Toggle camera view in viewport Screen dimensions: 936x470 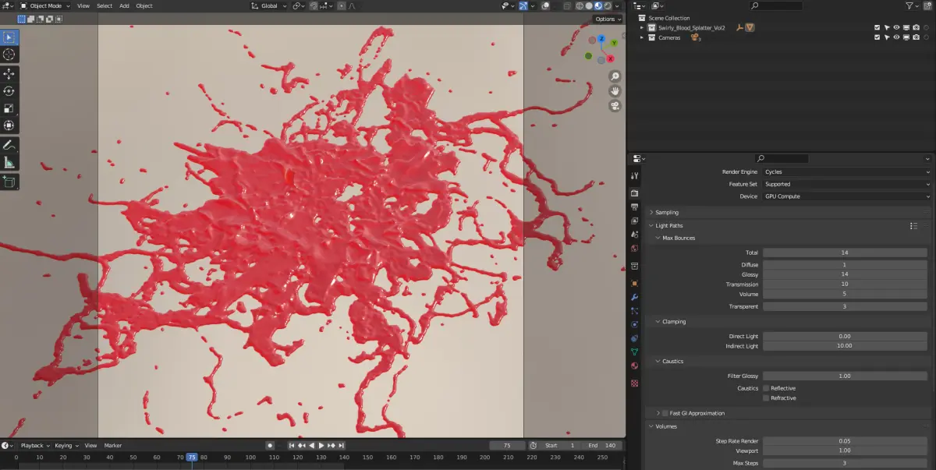615,106
